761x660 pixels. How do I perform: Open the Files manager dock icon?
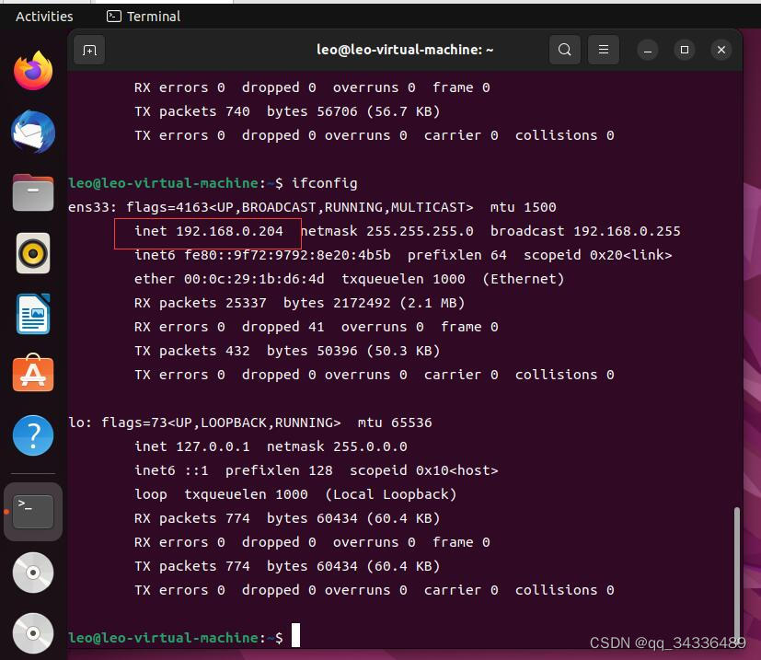[x=33, y=192]
